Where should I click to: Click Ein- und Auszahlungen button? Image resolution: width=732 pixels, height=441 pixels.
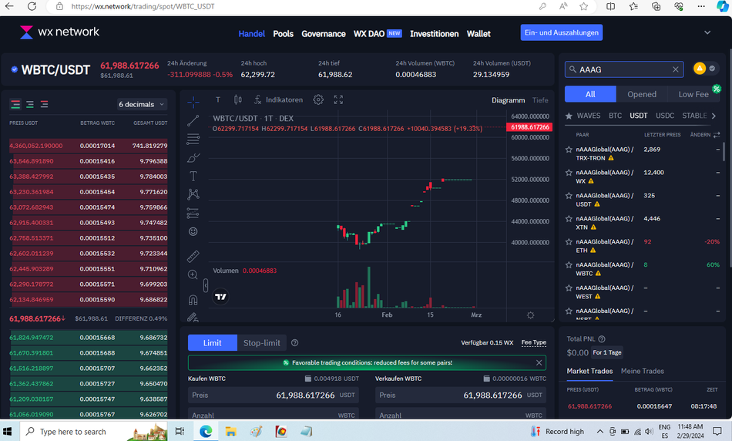(562, 32)
